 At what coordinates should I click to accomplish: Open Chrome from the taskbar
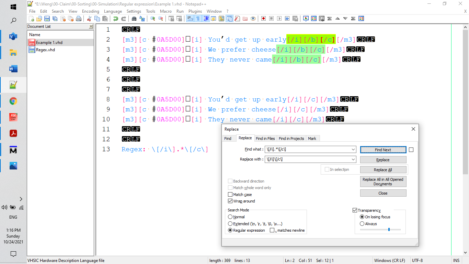[13, 101]
